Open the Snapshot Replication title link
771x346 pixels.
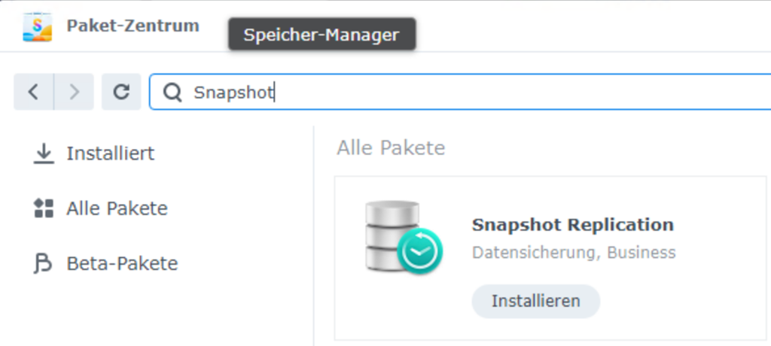(x=572, y=225)
